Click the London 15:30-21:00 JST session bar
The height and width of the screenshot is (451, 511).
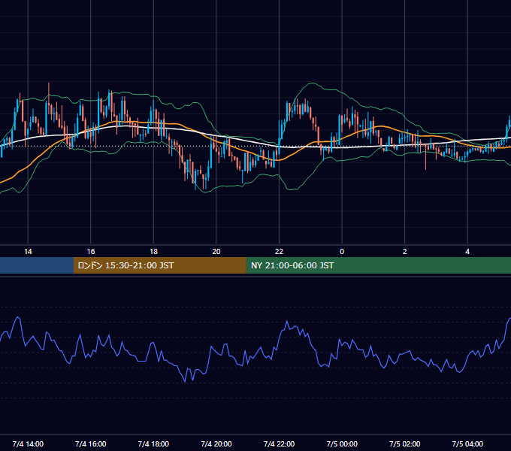(159, 265)
